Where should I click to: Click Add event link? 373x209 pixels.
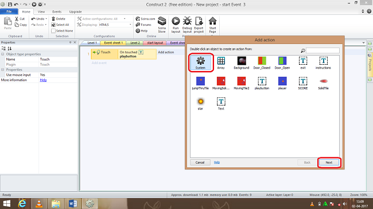pyautogui.click(x=99, y=63)
